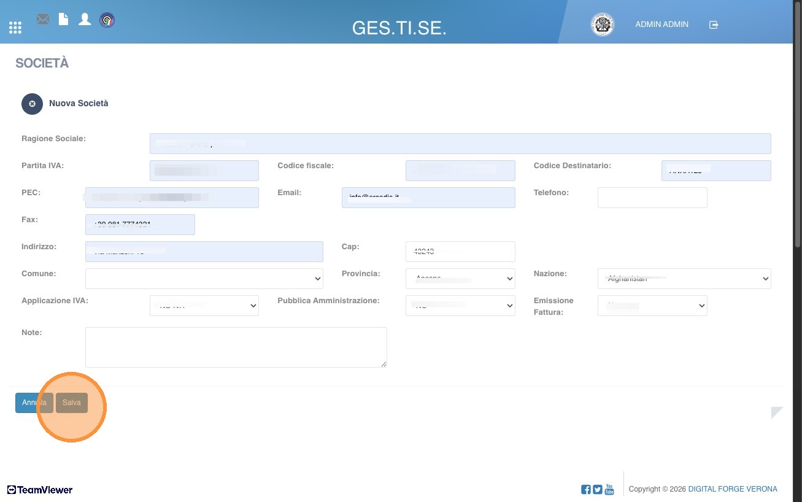
Task: Open the apps grid menu
Action: click(15, 28)
